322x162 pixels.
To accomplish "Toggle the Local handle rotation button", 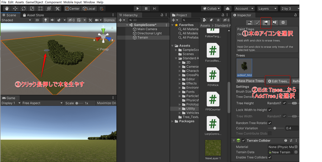I will point(89,9).
